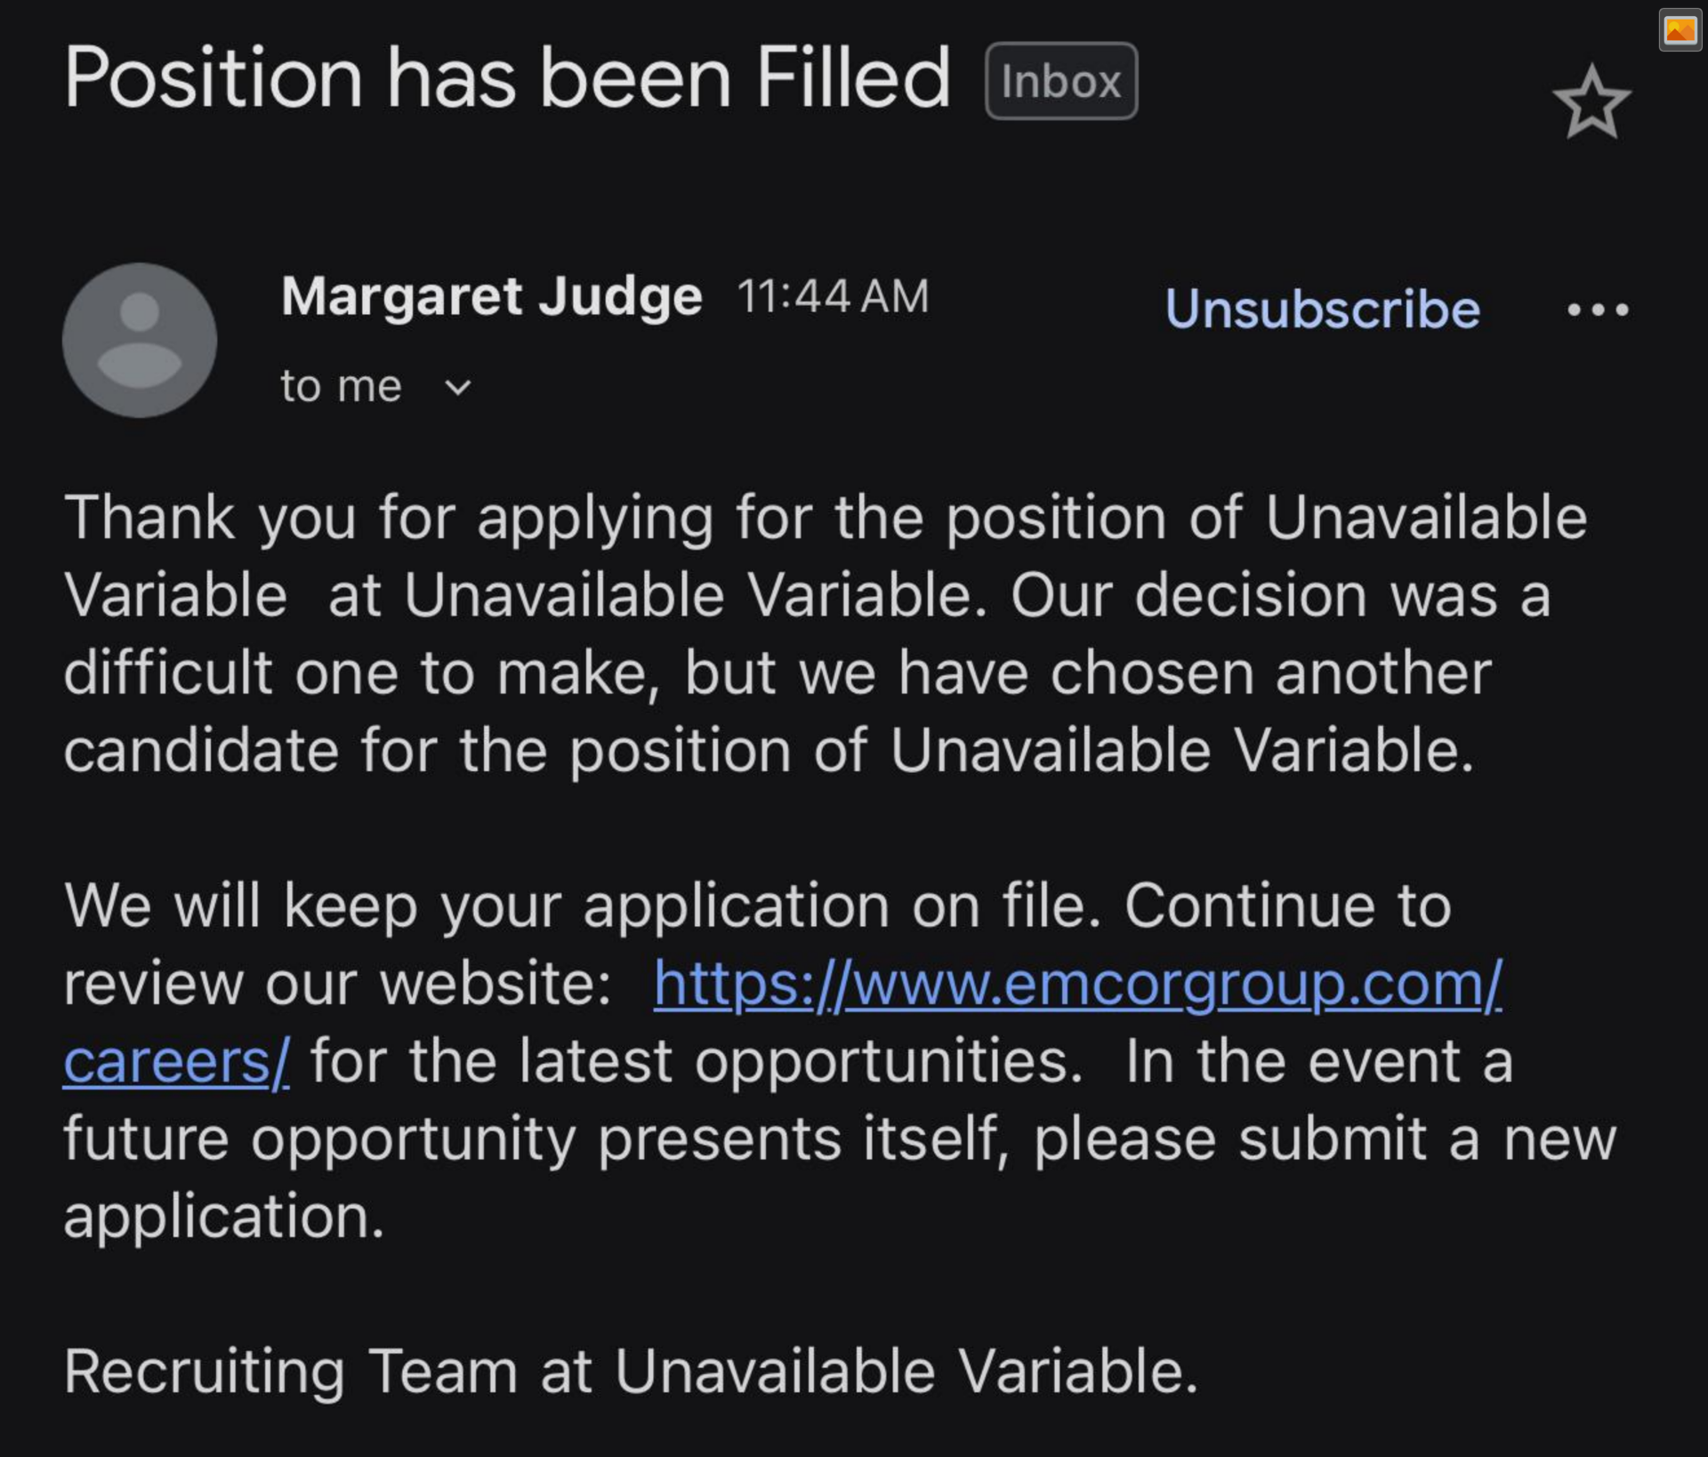This screenshot has height=1457, width=1708.
Task: Tap the underlined "careers/" link text
Action: point(176,1061)
